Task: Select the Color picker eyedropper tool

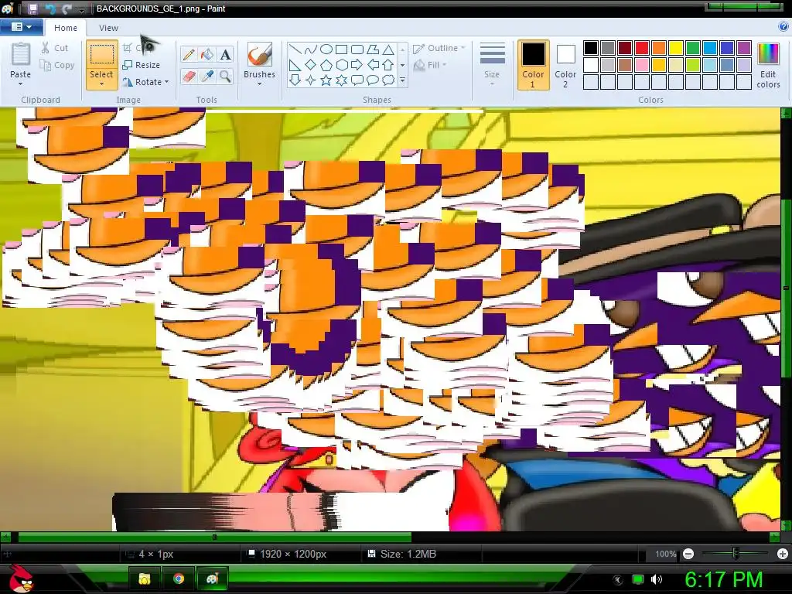Action: [x=207, y=77]
